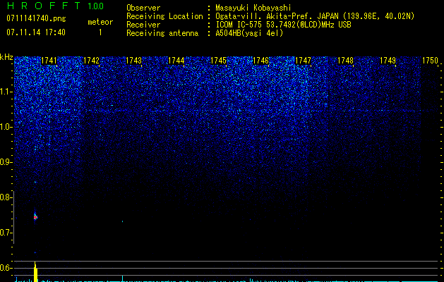This screenshot has width=444, height=282.
Task: Click the Receiving antenna field label
Action: click(x=162, y=33)
